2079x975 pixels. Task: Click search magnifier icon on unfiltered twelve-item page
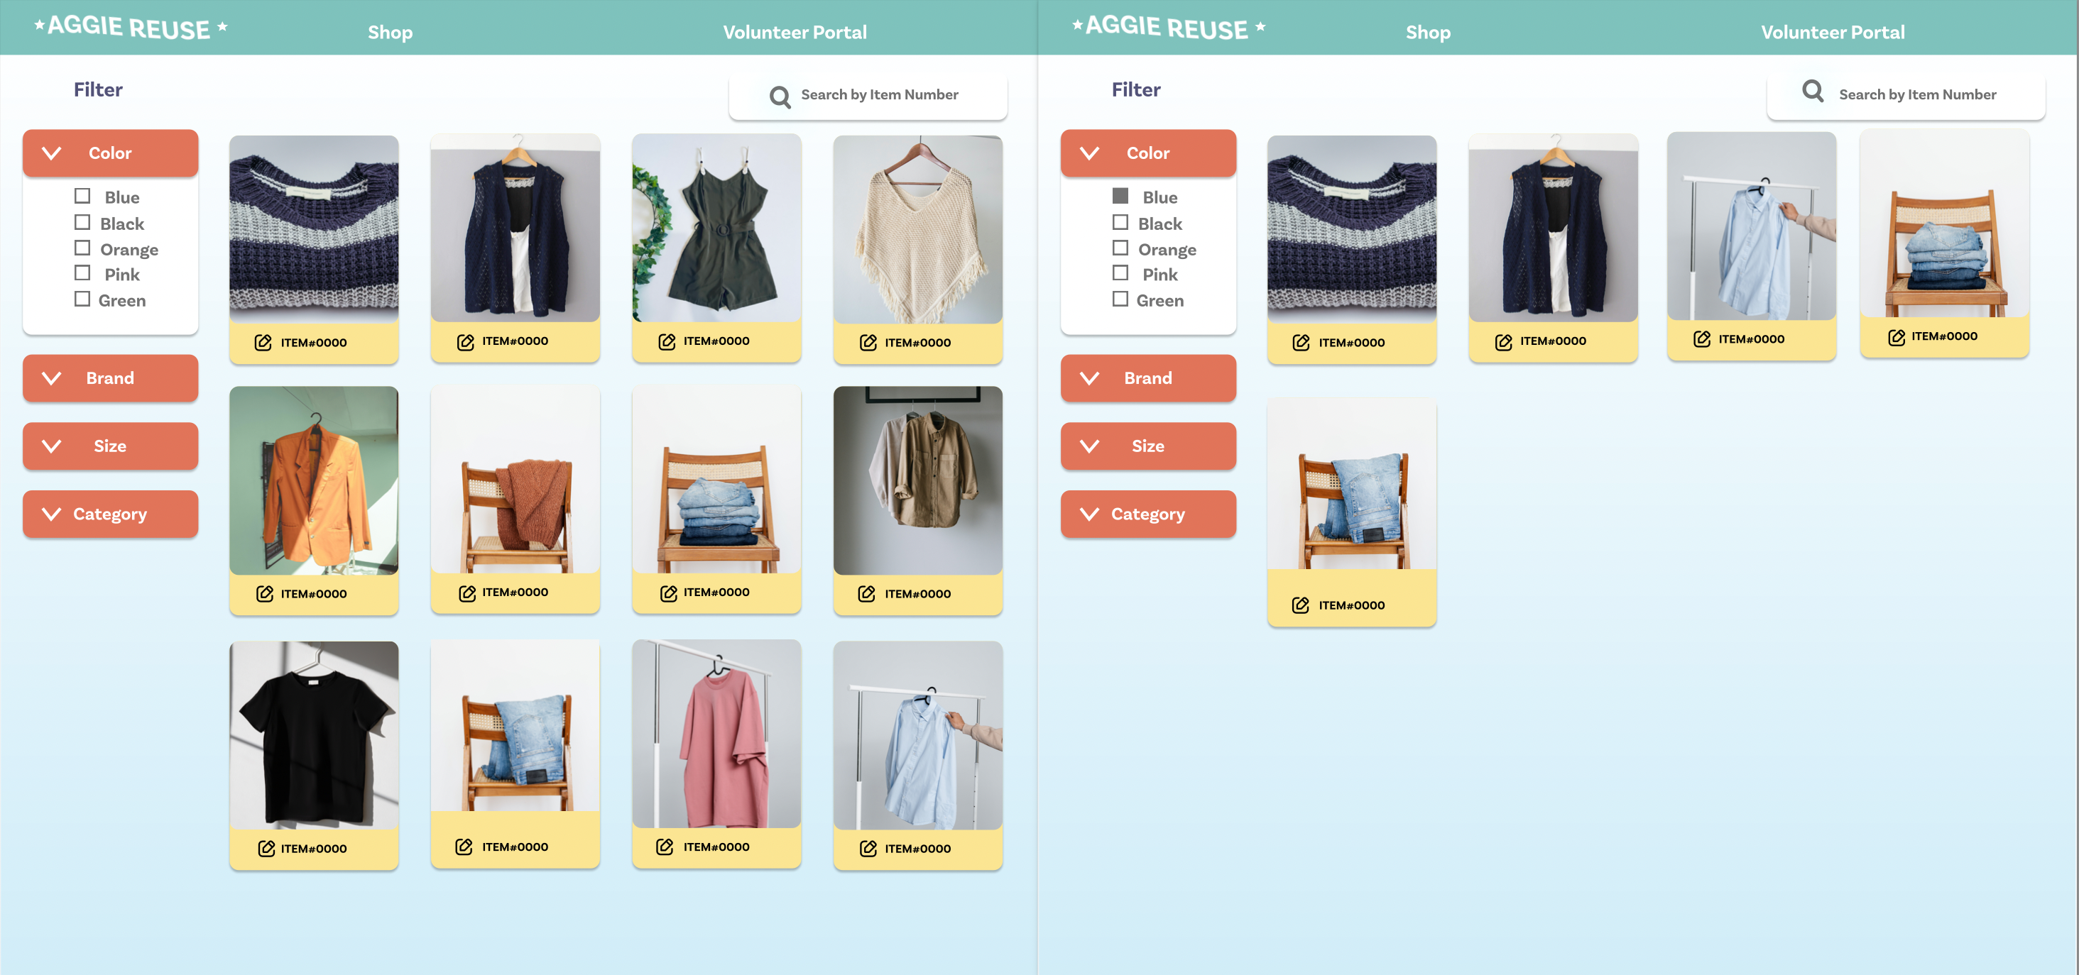click(x=780, y=97)
